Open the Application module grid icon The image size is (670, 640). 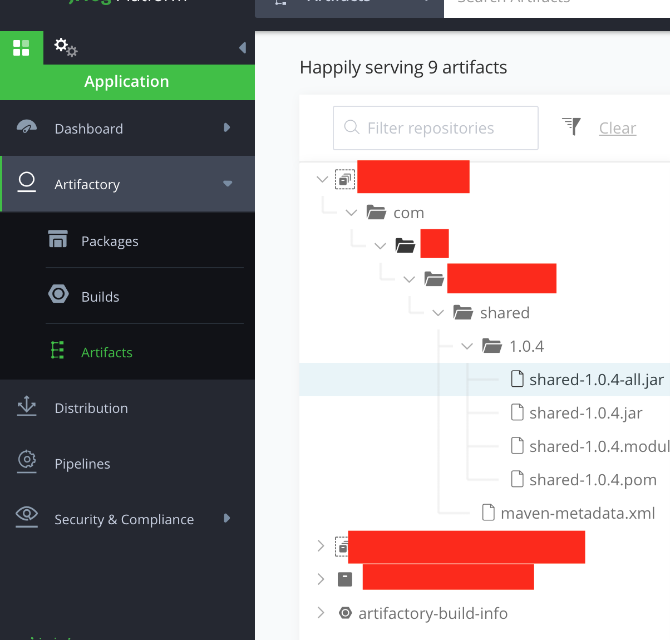21,48
